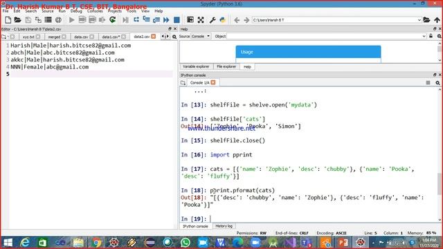Click the debugger step icon
443x249 pixels.
click(x=136, y=20)
